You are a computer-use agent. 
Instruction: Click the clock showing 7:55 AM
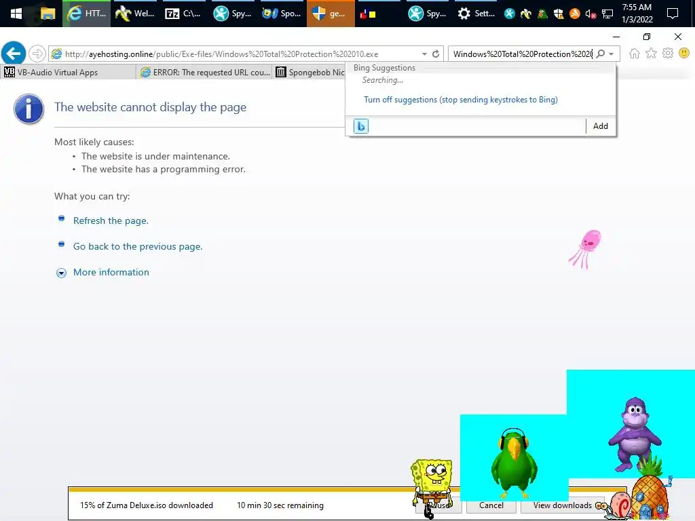point(637,14)
